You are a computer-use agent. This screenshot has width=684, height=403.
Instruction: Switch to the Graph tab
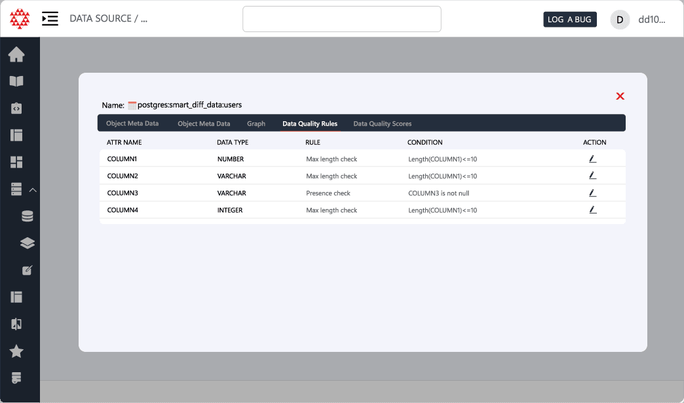tap(256, 123)
